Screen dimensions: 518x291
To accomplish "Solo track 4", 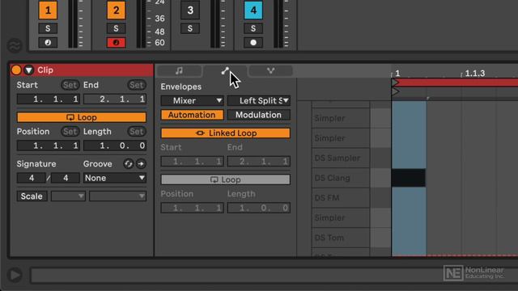I will point(253,28).
